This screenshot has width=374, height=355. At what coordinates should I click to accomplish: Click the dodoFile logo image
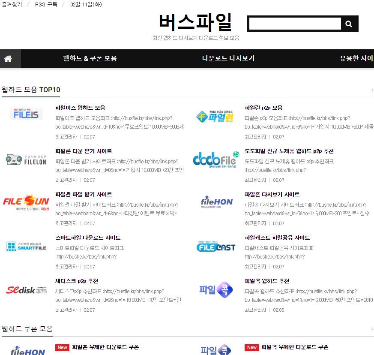click(215, 159)
